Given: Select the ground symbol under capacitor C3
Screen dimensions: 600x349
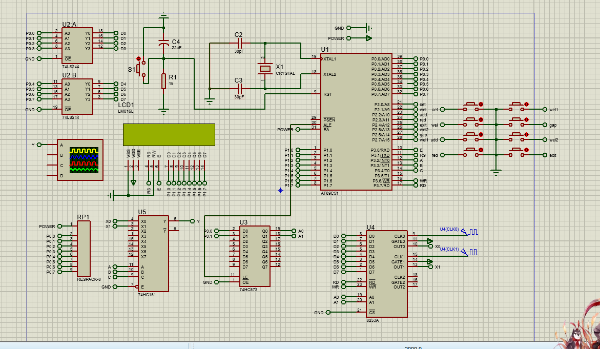Looking at the screenshot, I should coord(210,102).
